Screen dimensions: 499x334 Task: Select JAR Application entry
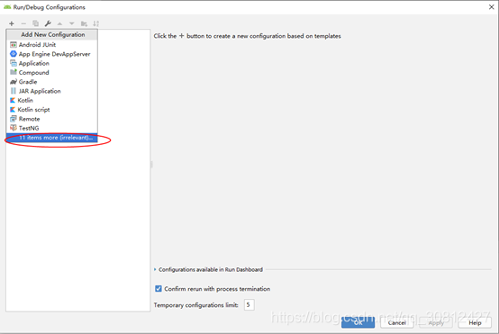52,91
